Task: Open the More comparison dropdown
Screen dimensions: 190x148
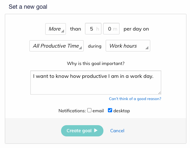Action: click(56, 29)
